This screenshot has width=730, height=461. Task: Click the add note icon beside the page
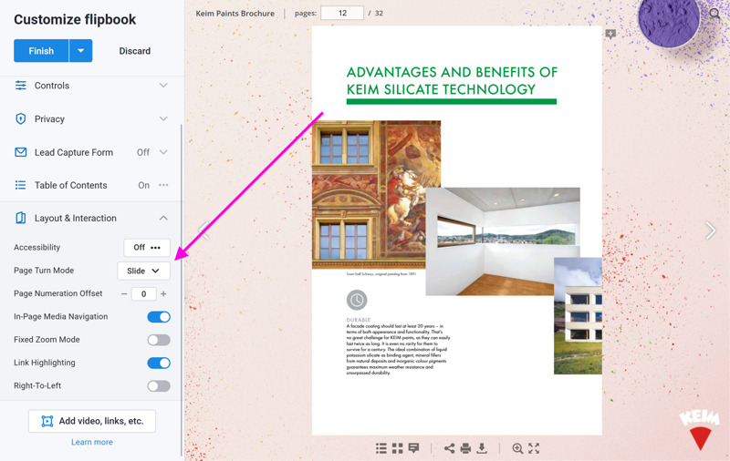pos(610,34)
